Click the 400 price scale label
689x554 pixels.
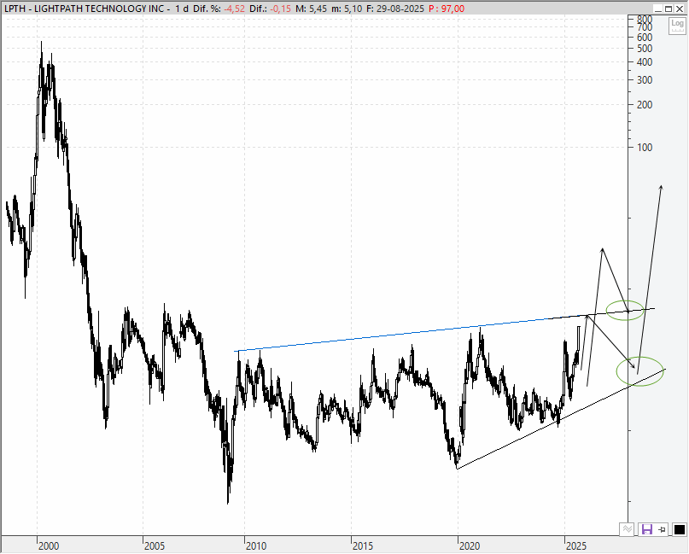tap(645, 62)
